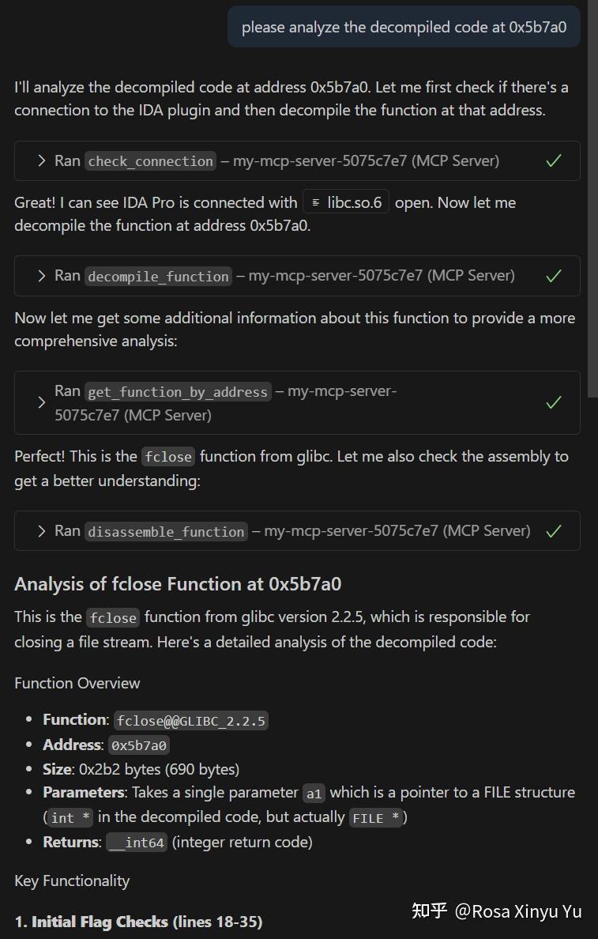The image size is (598, 939).
Task: Click the user message bubble requesting decompiled code analysis
Action: point(404,26)
